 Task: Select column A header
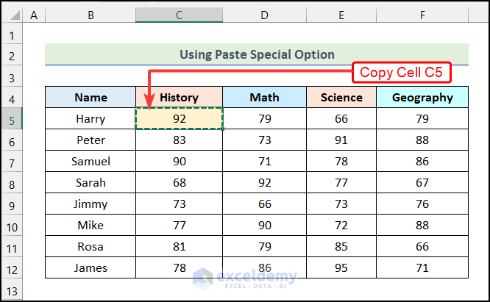tap(35, 15)
